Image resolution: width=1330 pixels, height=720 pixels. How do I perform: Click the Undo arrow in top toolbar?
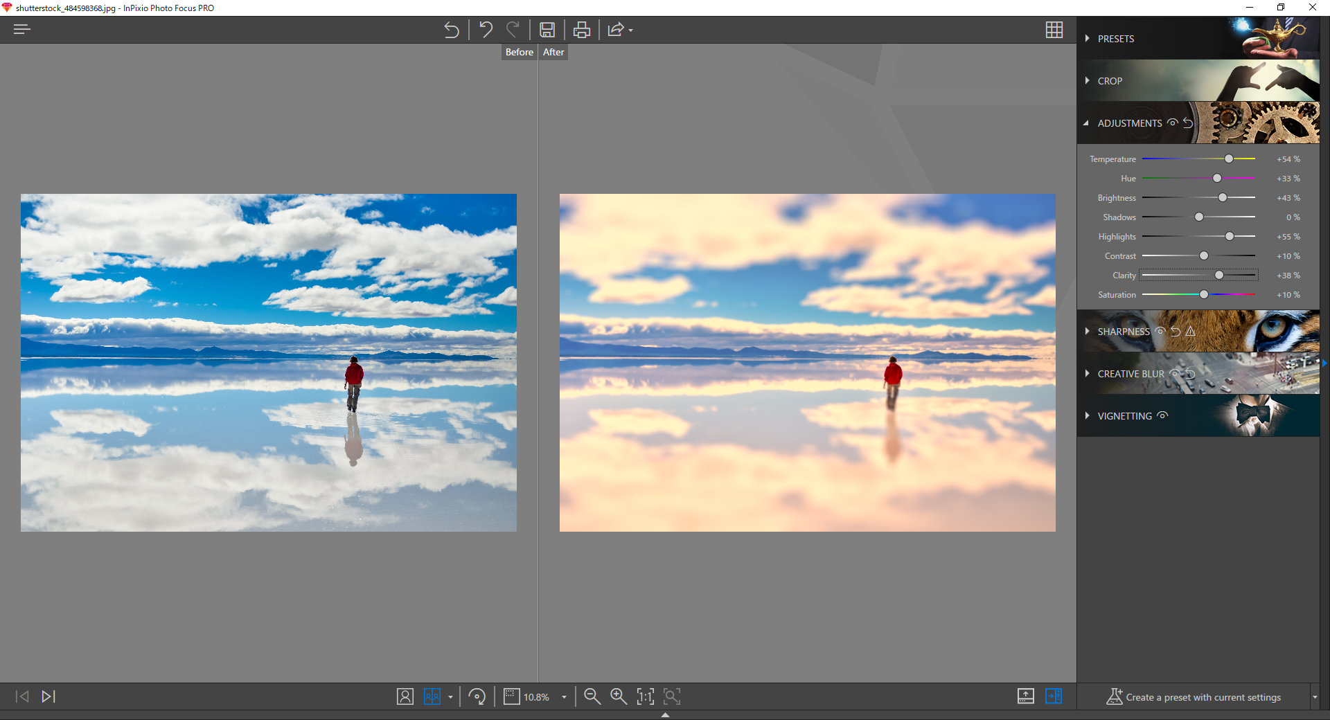click(x=486, y=30)
